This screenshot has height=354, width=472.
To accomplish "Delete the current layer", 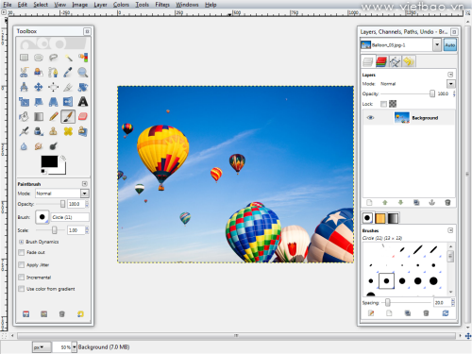I will point(447,203).
